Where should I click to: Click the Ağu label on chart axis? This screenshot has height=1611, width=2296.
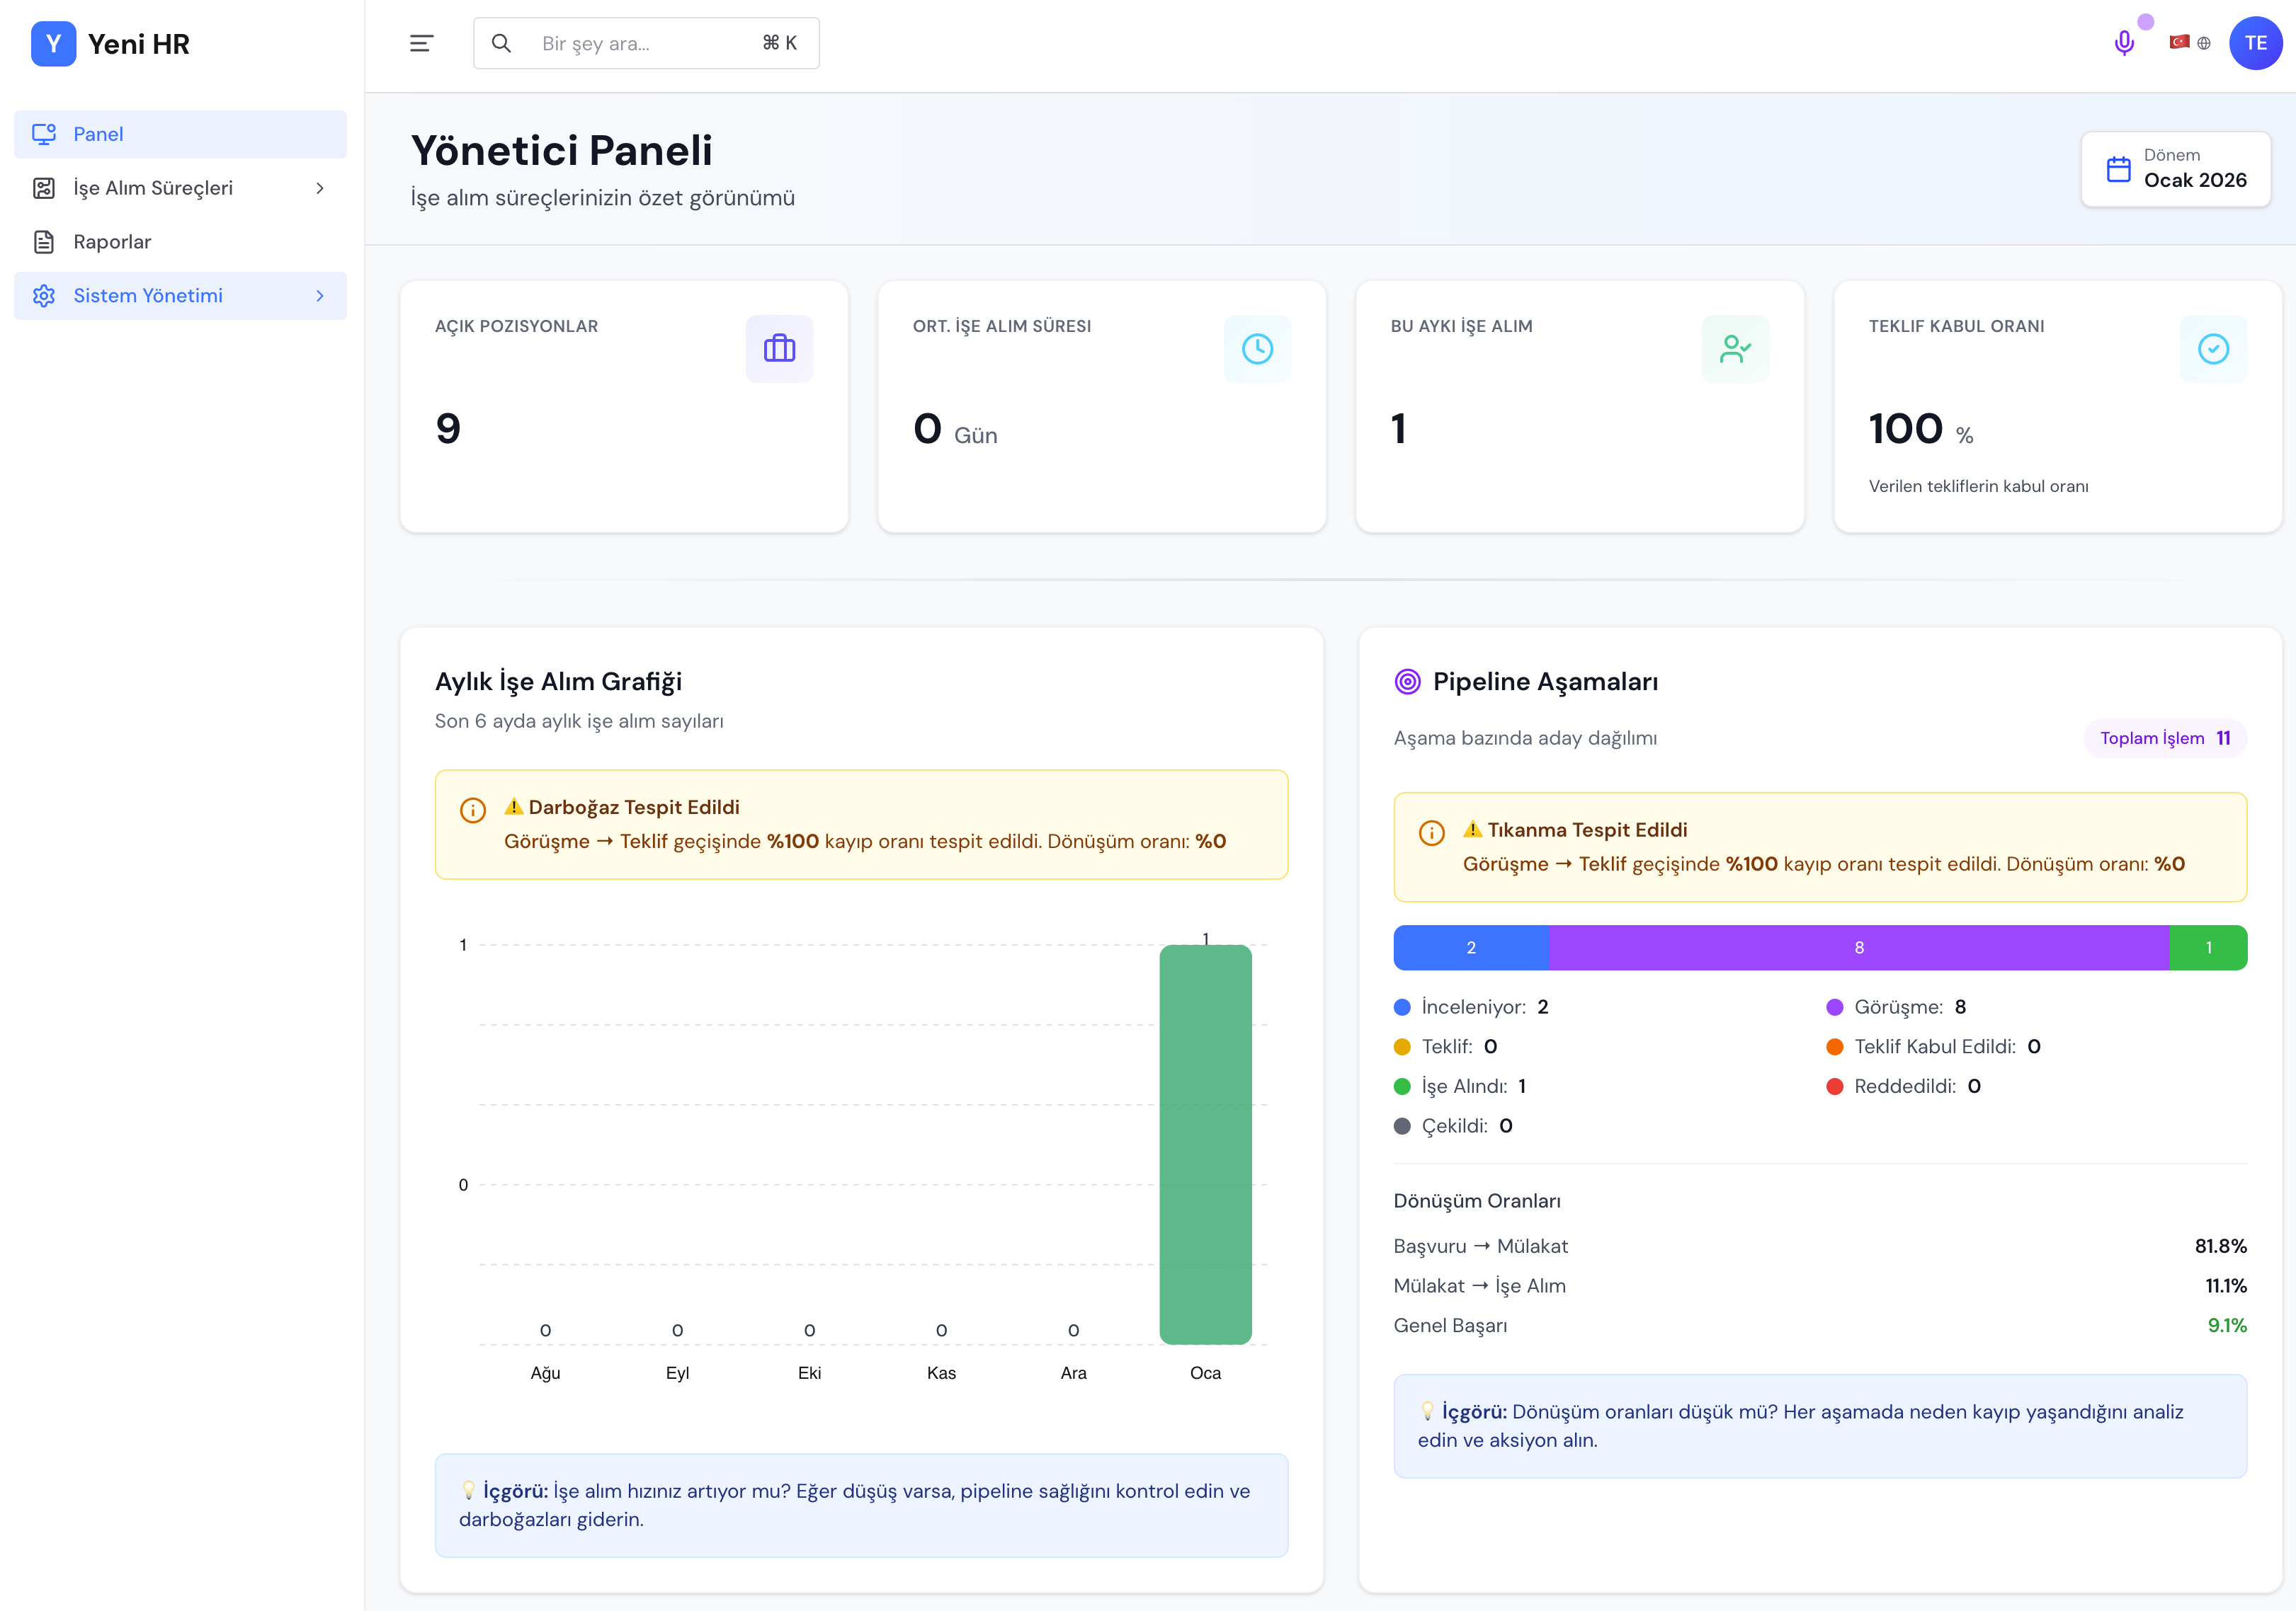(x=545, y=1373)
